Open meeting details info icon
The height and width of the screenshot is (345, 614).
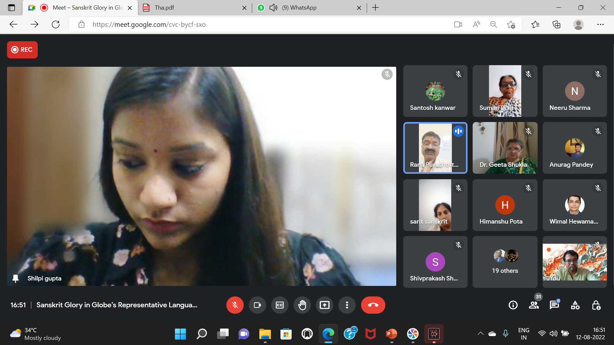tap(513, 305)
